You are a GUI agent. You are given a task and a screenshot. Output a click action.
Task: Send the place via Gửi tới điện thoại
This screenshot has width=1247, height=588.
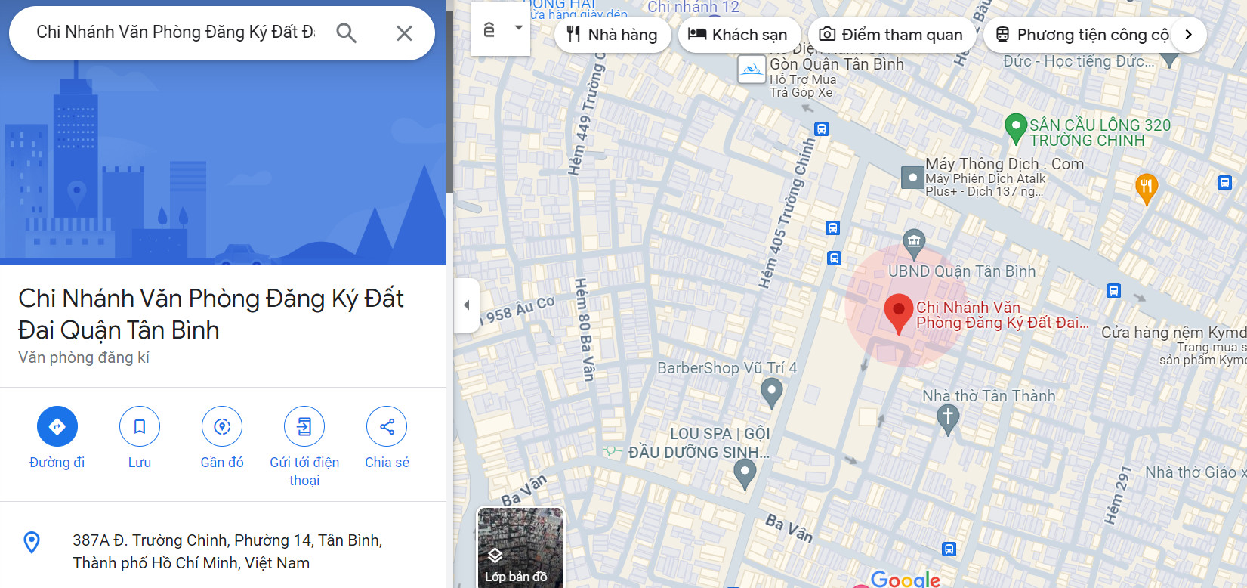click(304, 426)
